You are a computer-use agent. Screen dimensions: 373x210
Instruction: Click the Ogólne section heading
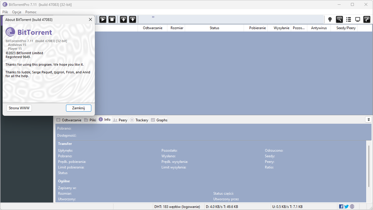(64, 181)
